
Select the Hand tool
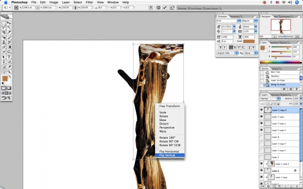pyautogui.click(x=4, y=72)
